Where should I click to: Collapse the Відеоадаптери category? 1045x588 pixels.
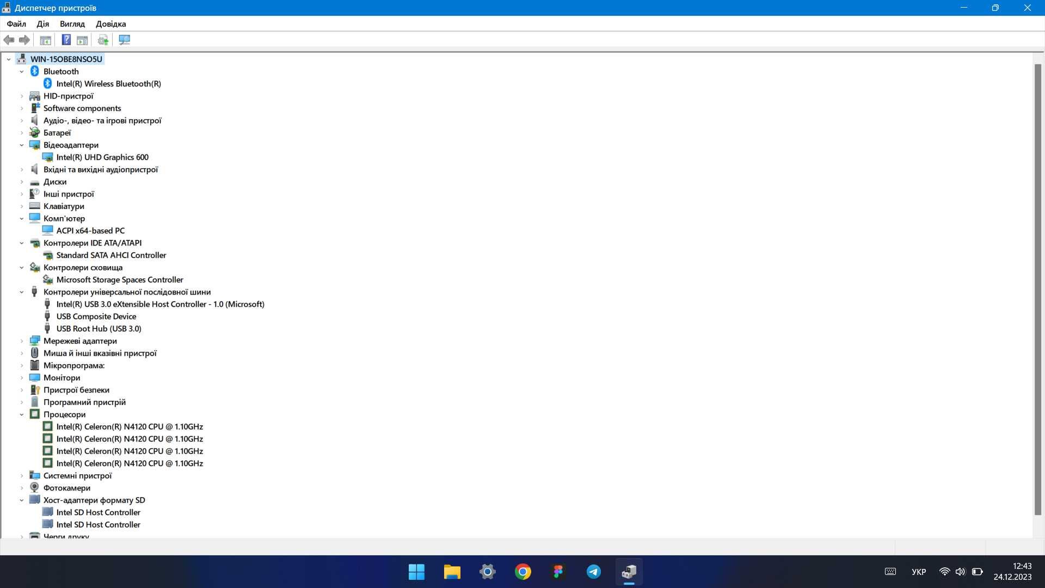pyautogui.click(x=22, y=144)
